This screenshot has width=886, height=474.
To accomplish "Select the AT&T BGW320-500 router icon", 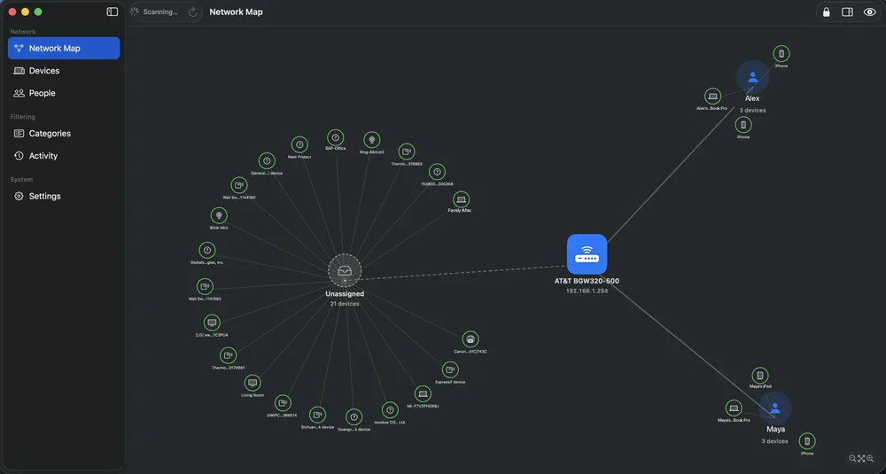I will [587, 254].
